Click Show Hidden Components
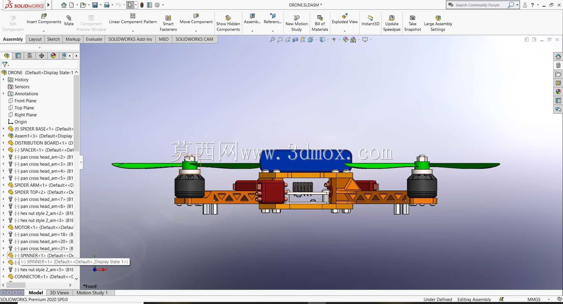 coord(228,23)
